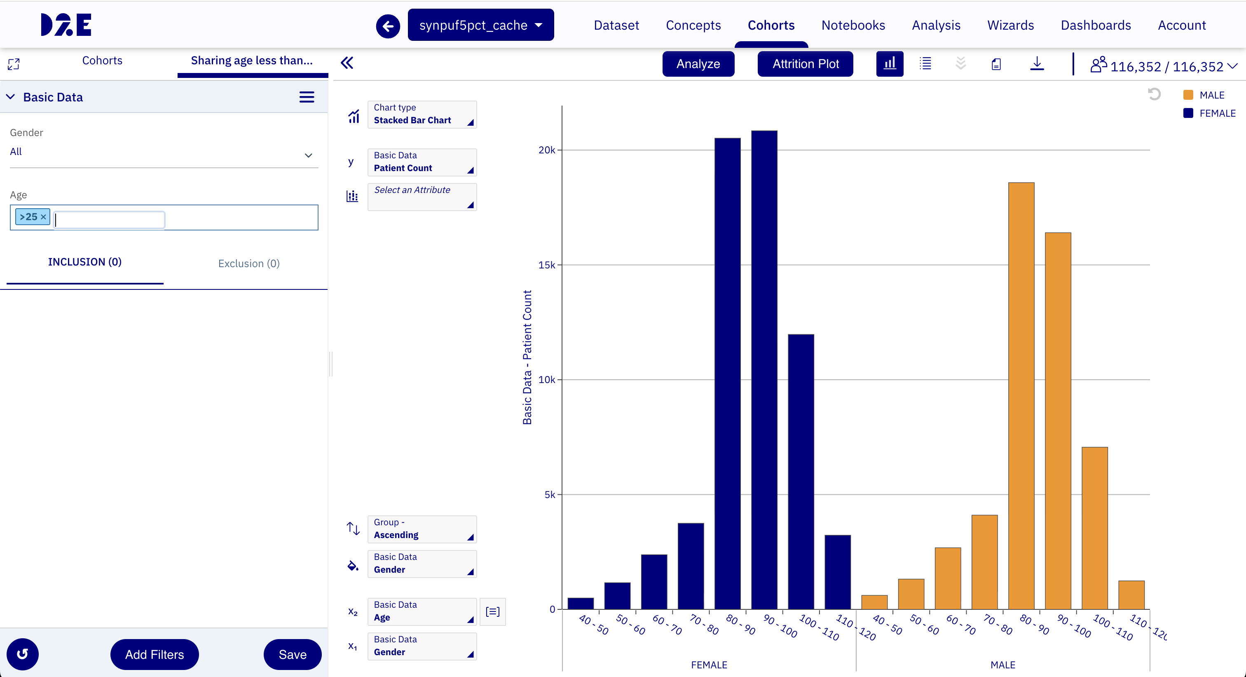
Task: Click the download icon
Action: pos(1037,63)
